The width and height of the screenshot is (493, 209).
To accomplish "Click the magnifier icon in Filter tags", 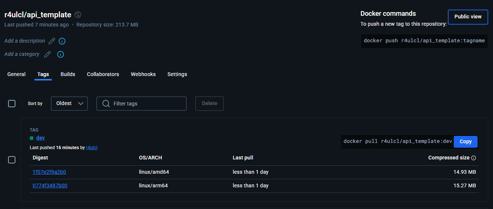I will coord(106,104).
